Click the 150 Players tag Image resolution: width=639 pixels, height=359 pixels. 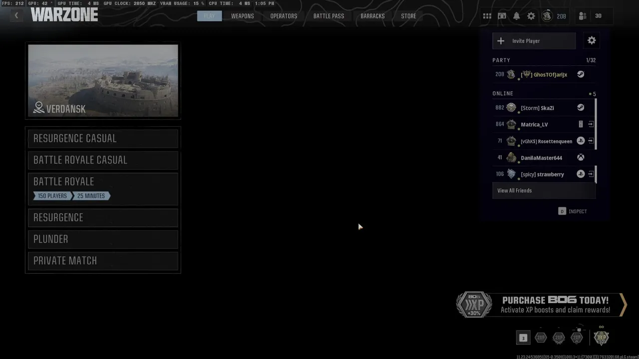coord(52,196)
